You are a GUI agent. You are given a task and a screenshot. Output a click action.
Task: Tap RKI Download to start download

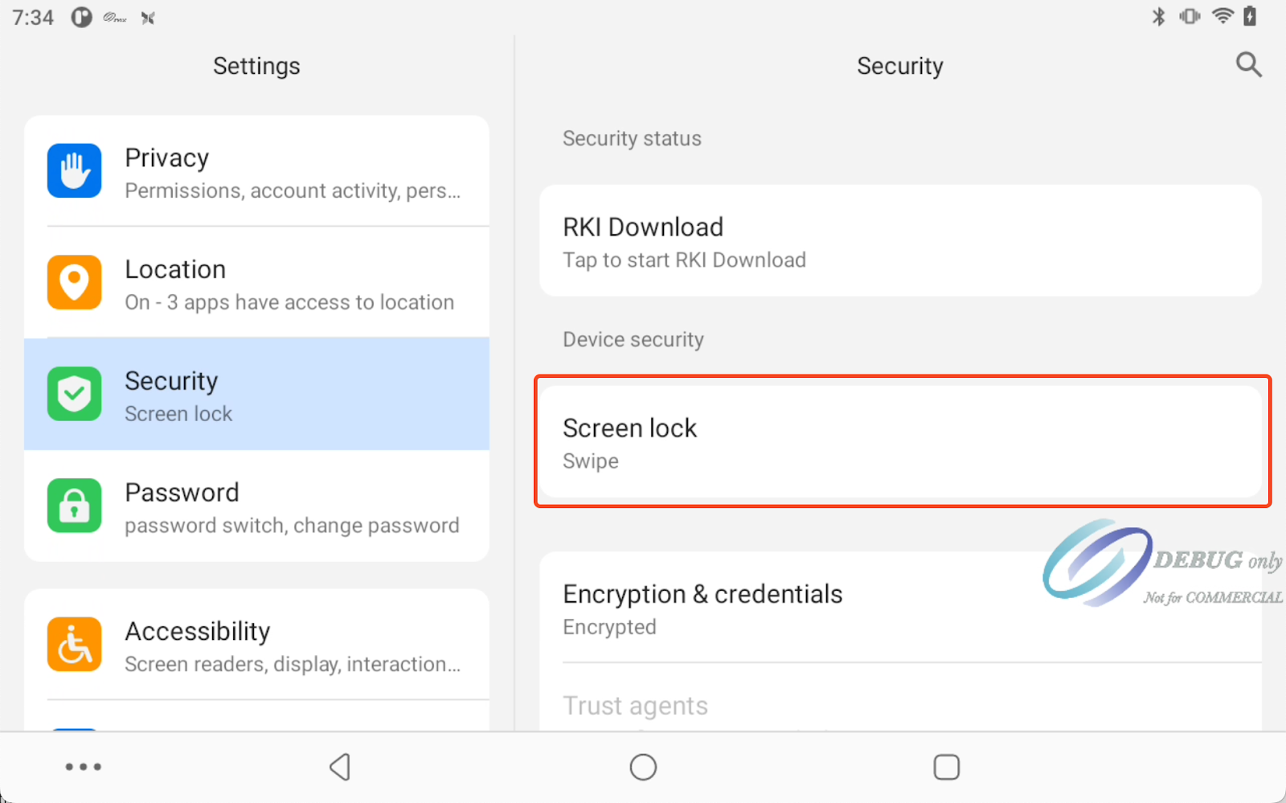[899, 241]
